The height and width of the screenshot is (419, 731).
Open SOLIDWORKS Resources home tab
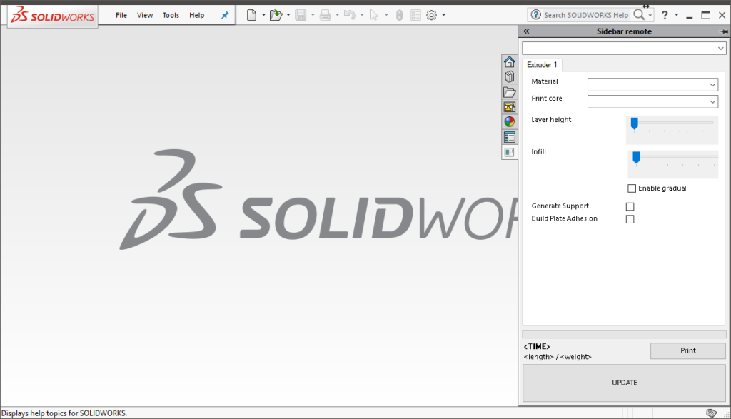click(x=509, y=61)
